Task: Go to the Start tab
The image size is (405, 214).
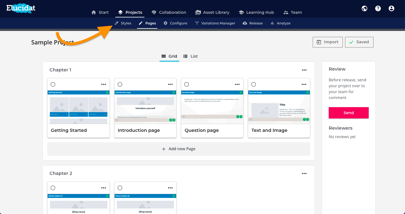Action: pyautogui.click(x=100, y=12)
